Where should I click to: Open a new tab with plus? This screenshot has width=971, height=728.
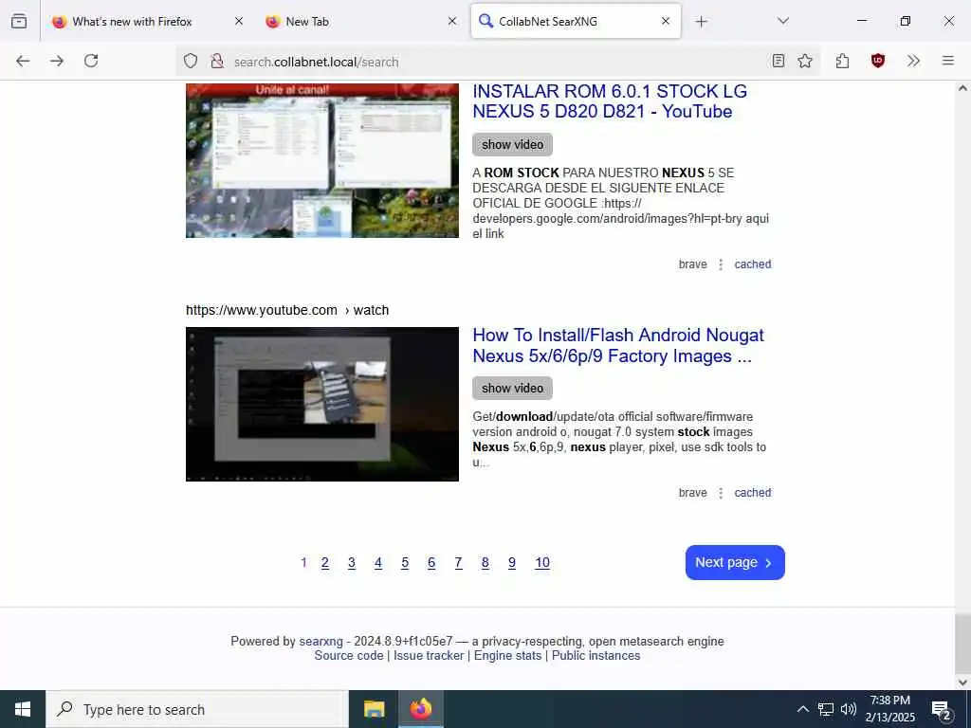(701, 22)
